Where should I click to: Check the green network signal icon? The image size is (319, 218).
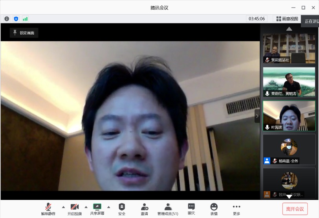point(25,18)
